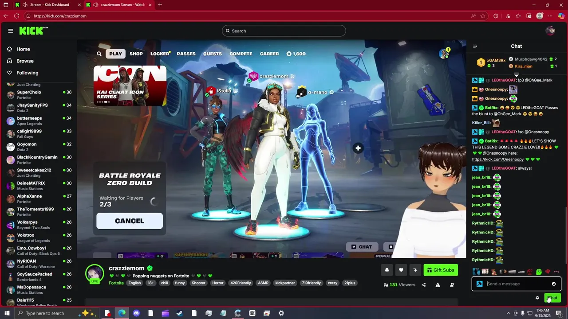Click the Kick search box
Screen dimensions: 568x319
pos(284,31)
